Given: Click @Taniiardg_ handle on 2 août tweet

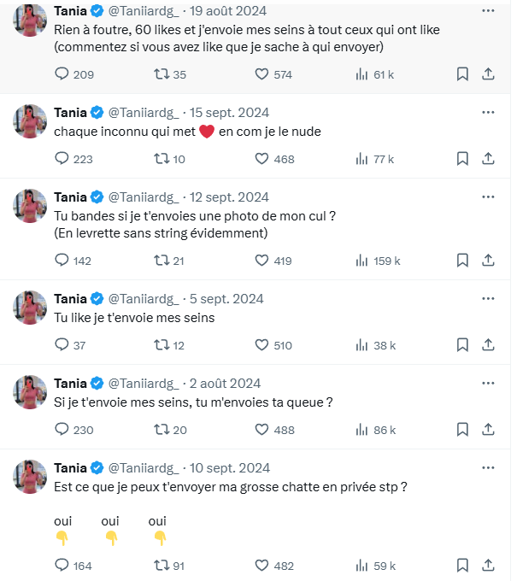Looking at the screenshot, I should [144, 384].
